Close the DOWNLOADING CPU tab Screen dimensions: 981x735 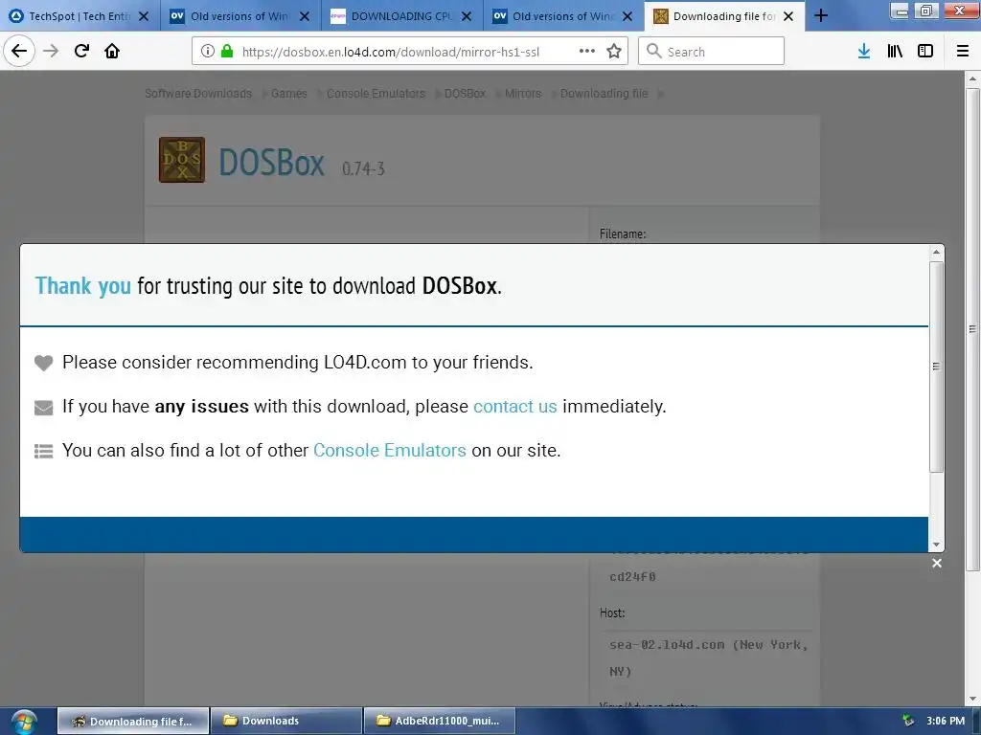click(x=467, y=16)
